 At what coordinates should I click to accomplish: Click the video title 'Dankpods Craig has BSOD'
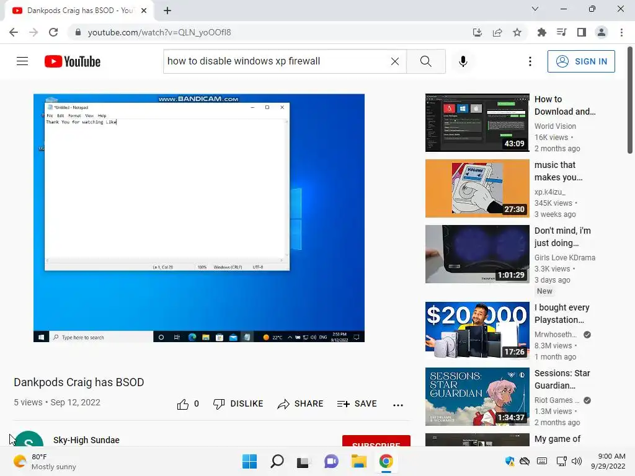tap(79, 382)
